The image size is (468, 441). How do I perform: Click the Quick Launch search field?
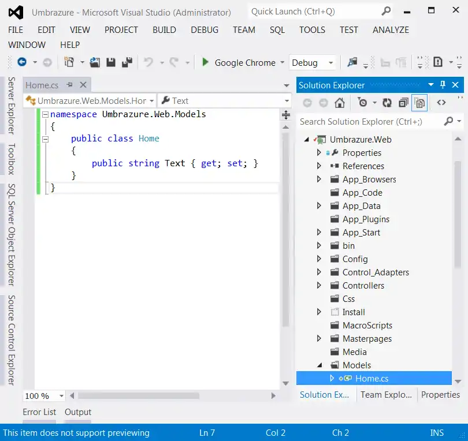coord(321,12)
